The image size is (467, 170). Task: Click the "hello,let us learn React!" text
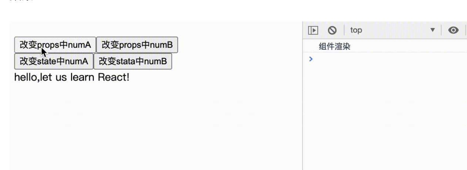(72, 78)
